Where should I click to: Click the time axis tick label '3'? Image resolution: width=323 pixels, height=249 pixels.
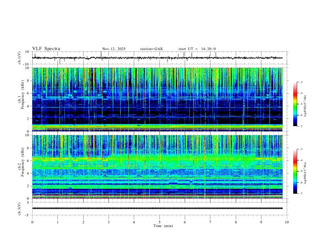(x=108, y=222)
